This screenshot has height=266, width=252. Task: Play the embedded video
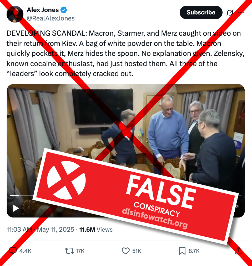click(16, 208)
